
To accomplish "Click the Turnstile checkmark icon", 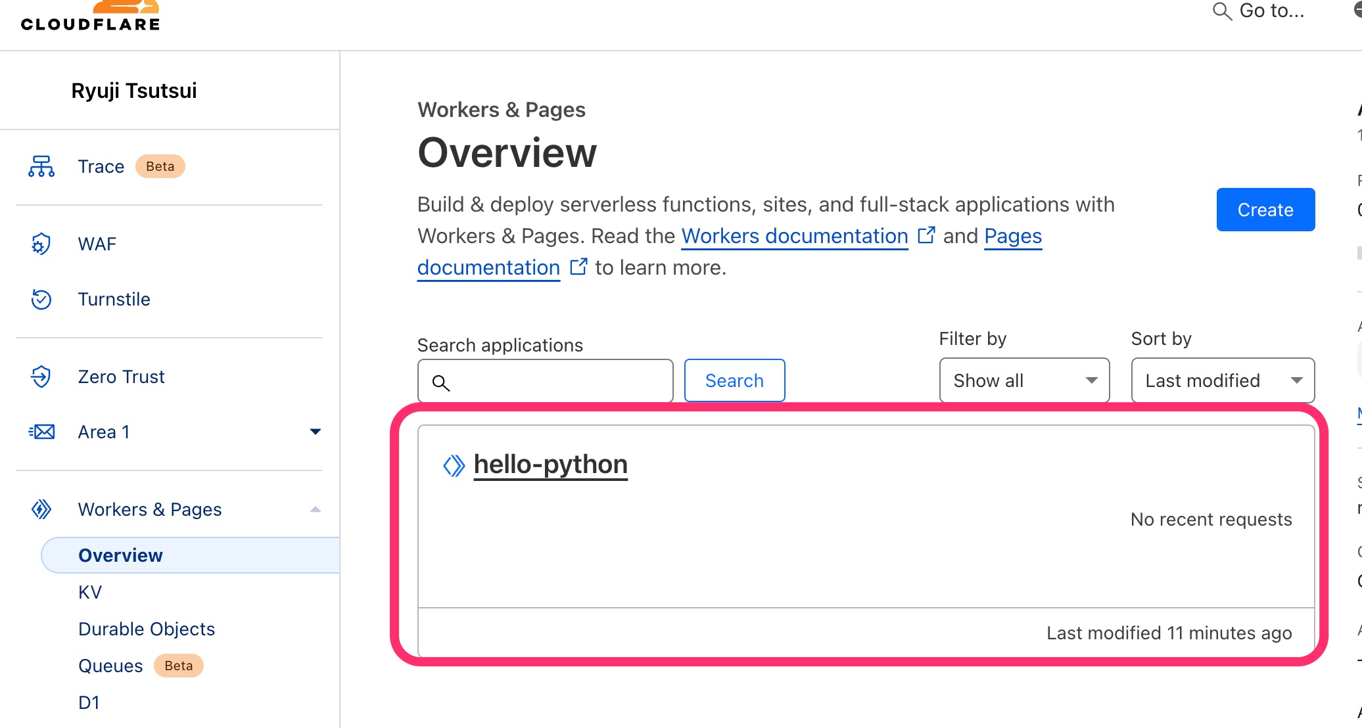I will point(41,299).
